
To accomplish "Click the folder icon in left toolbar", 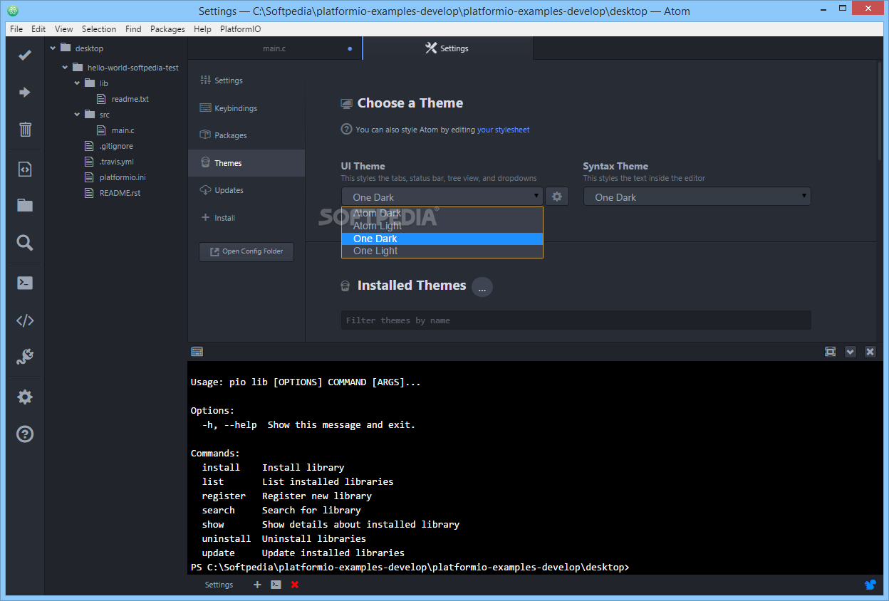I will pyautogui.click(x=25, y=206).
